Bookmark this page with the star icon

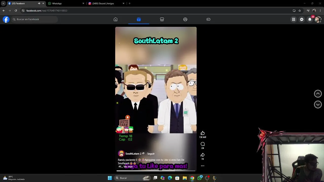click(x=300, y=11)
